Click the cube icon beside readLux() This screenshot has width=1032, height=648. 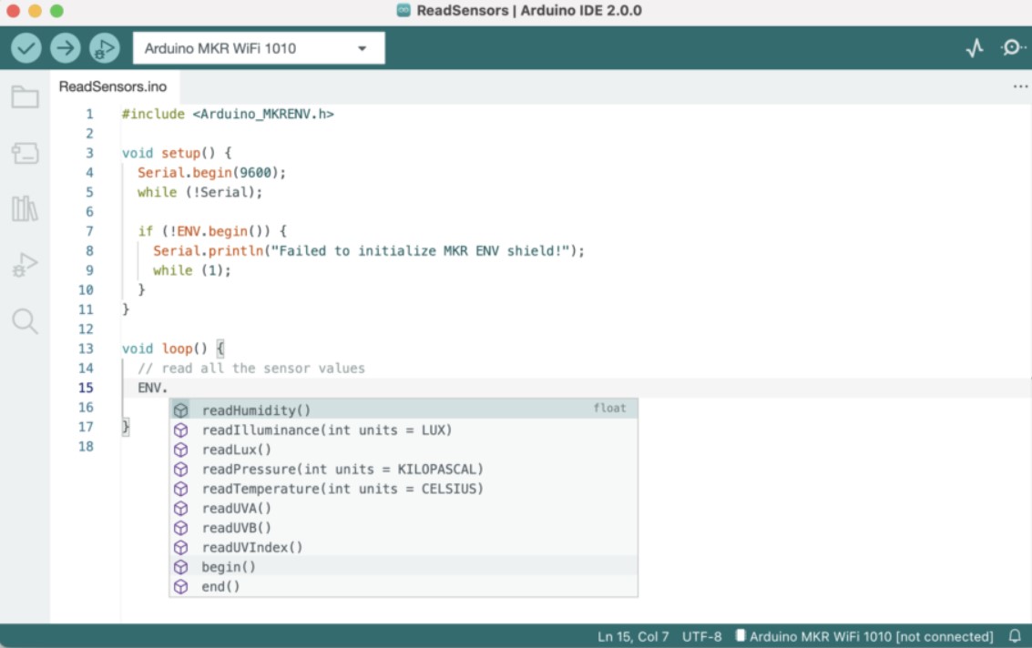click(181, 450)
